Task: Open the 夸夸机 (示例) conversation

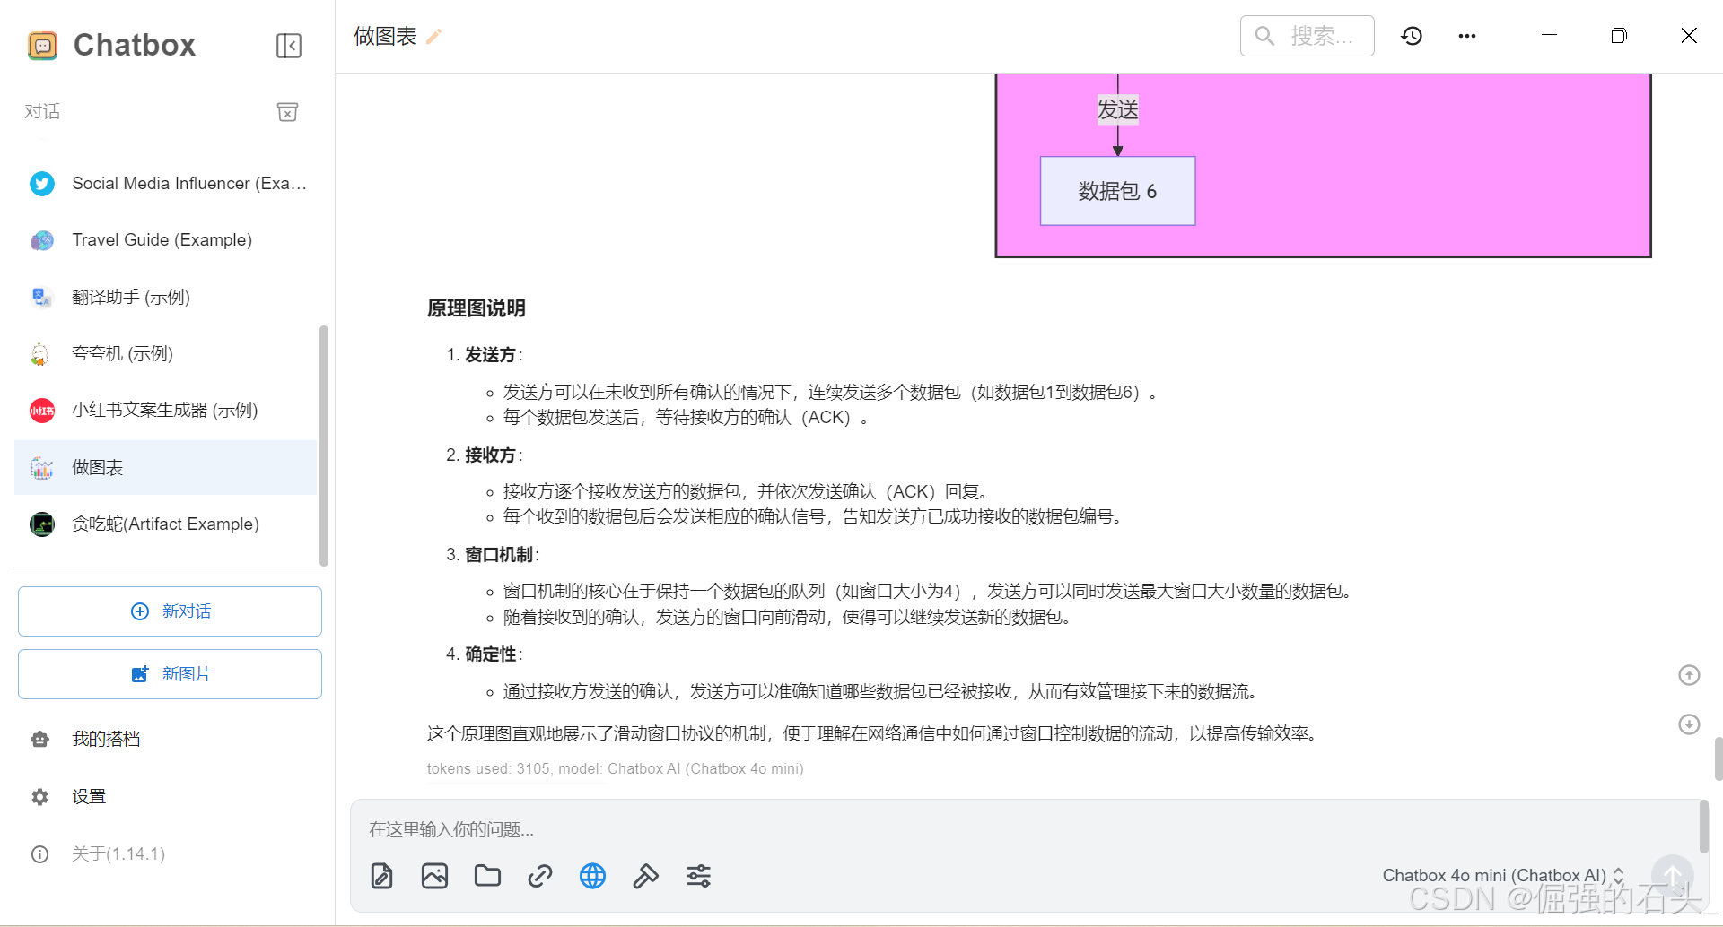Action: tap(166, 354)
